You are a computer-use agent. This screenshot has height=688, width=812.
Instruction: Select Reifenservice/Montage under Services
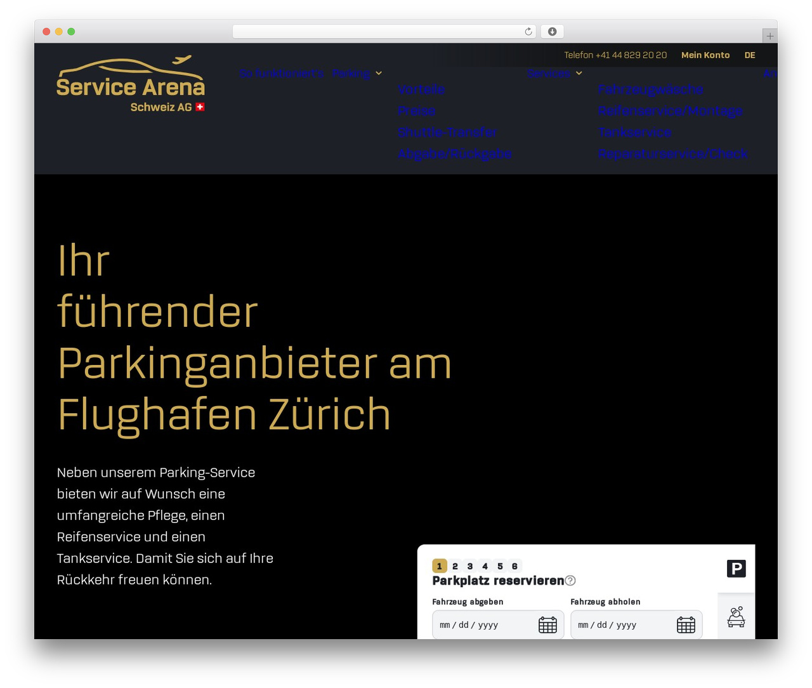click(x=670, y=111)
